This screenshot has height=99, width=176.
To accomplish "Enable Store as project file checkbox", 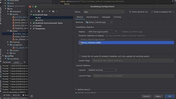I will coord(152,12).
